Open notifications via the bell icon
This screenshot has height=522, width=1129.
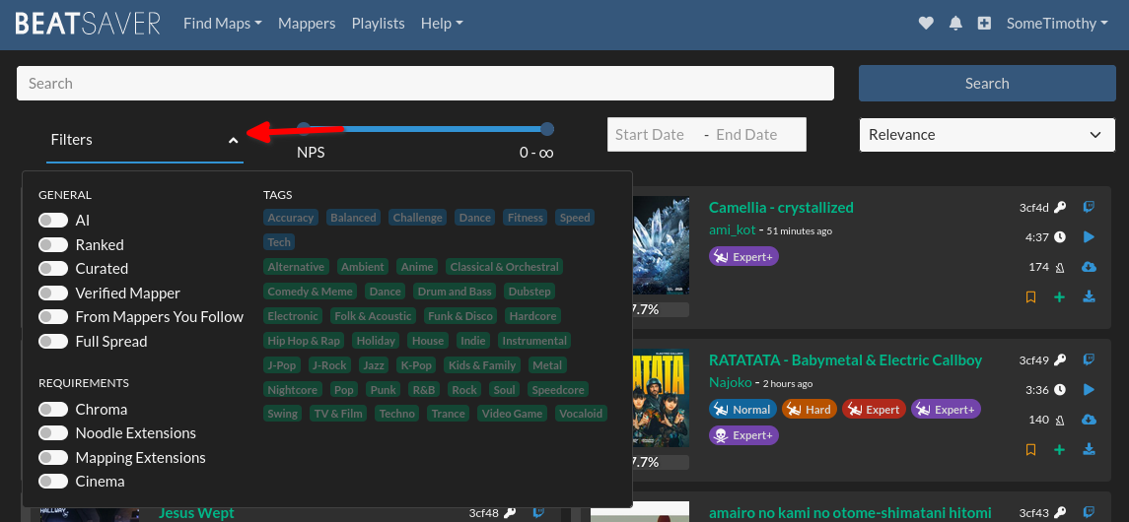(954, 24)
